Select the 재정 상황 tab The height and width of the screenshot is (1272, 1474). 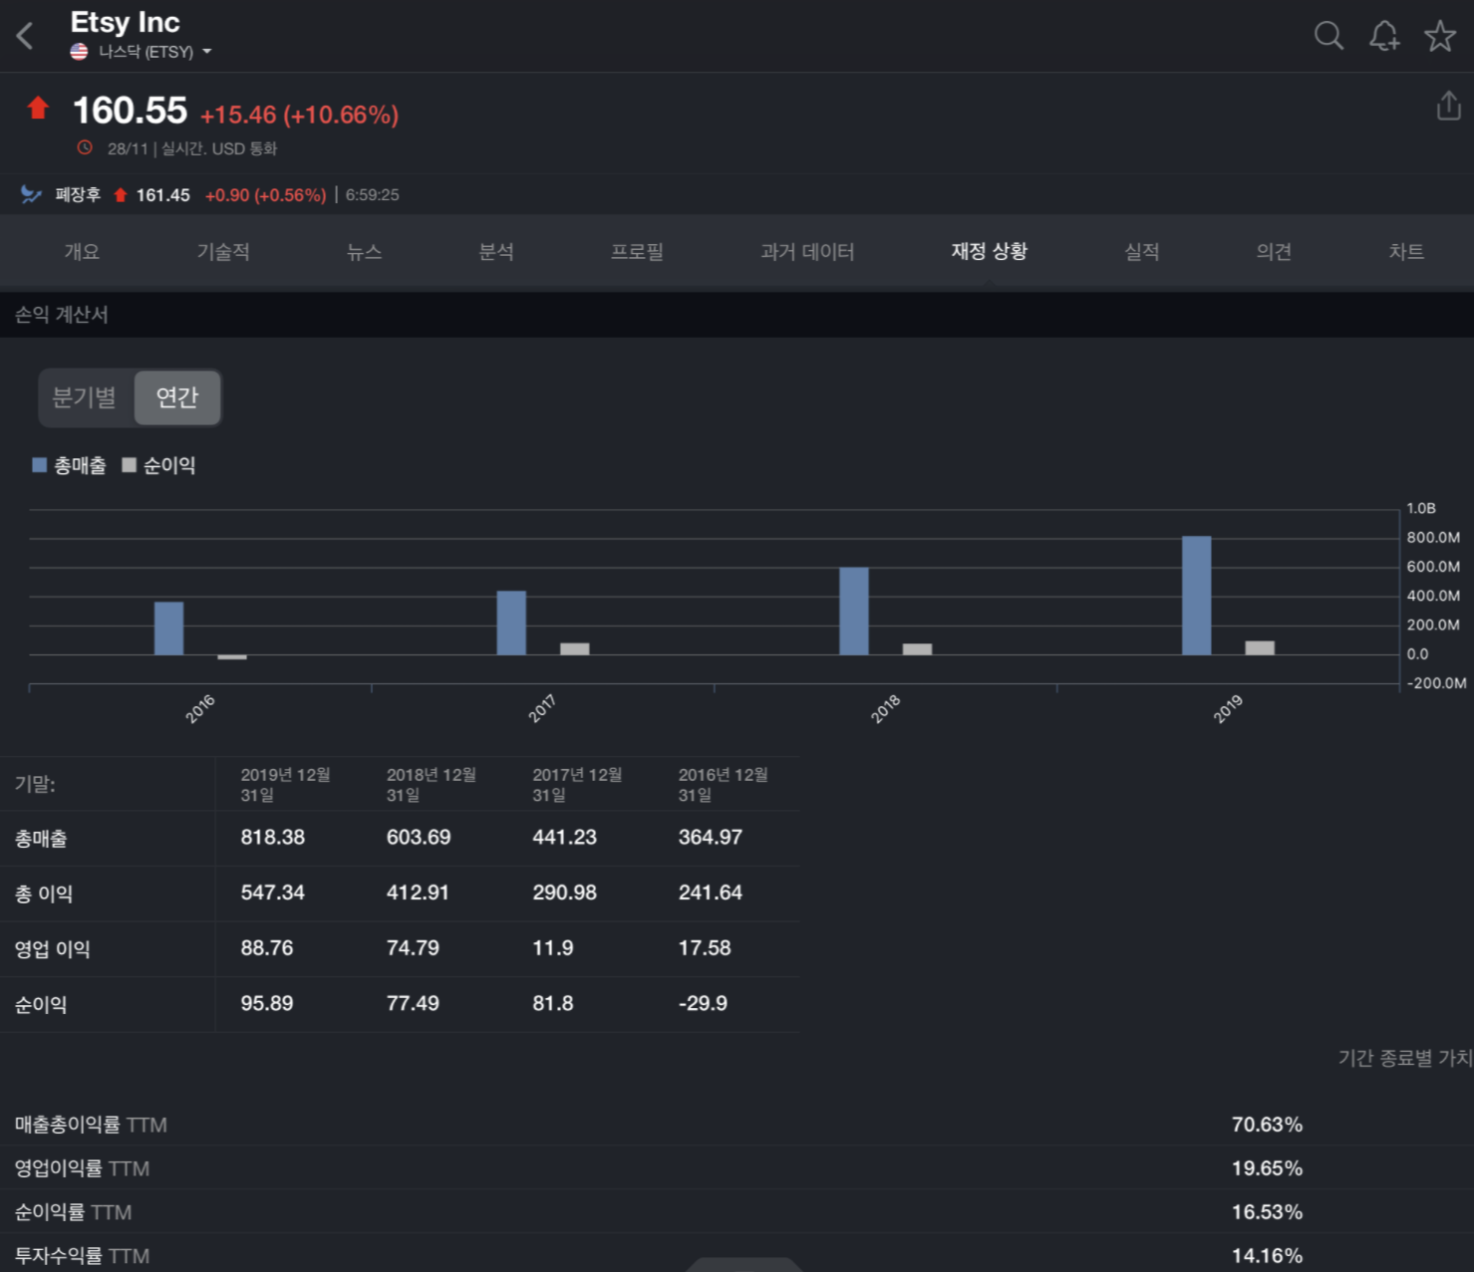pos(990,252)
